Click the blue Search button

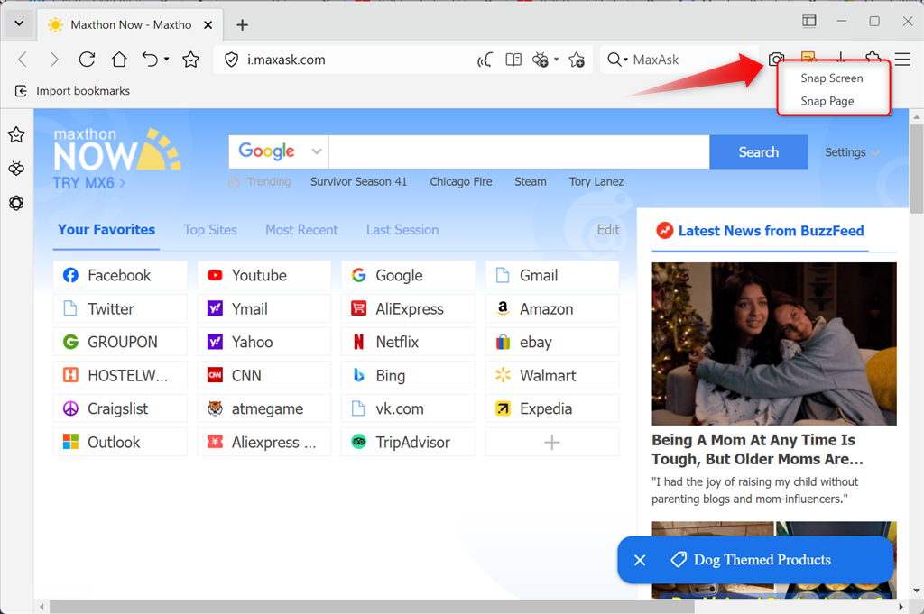click(x=758, y=151)
